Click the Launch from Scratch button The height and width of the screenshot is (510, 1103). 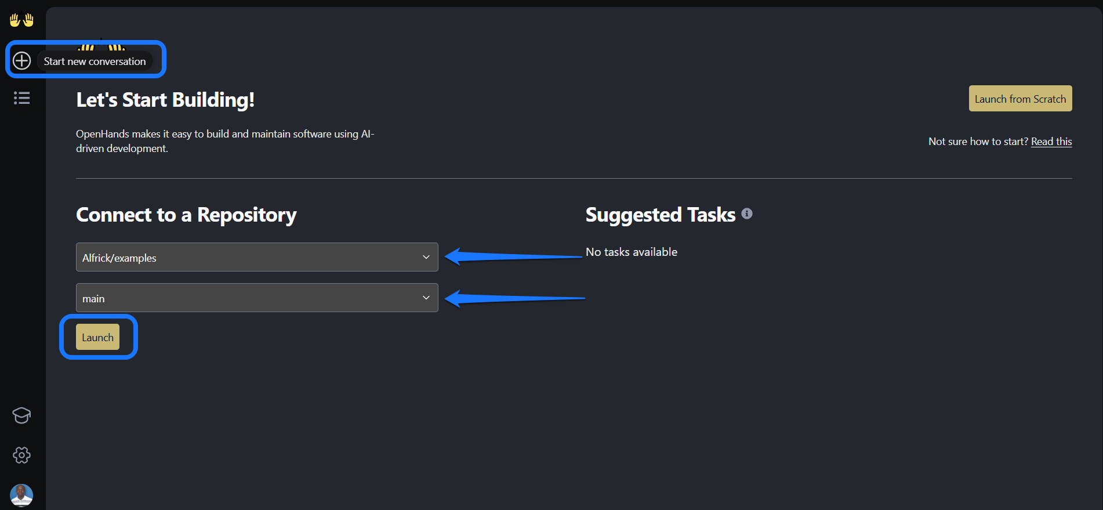point(1020,99)
